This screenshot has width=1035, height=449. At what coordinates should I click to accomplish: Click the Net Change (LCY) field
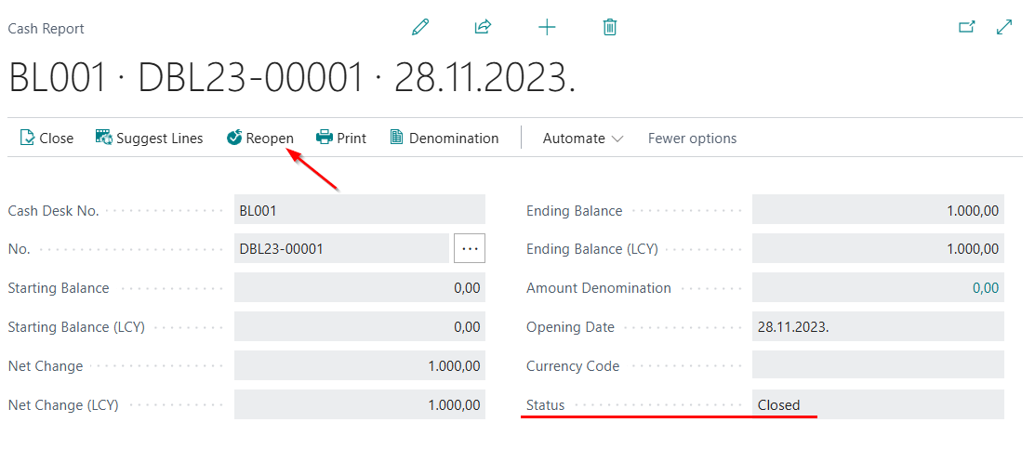coord(360,404)
